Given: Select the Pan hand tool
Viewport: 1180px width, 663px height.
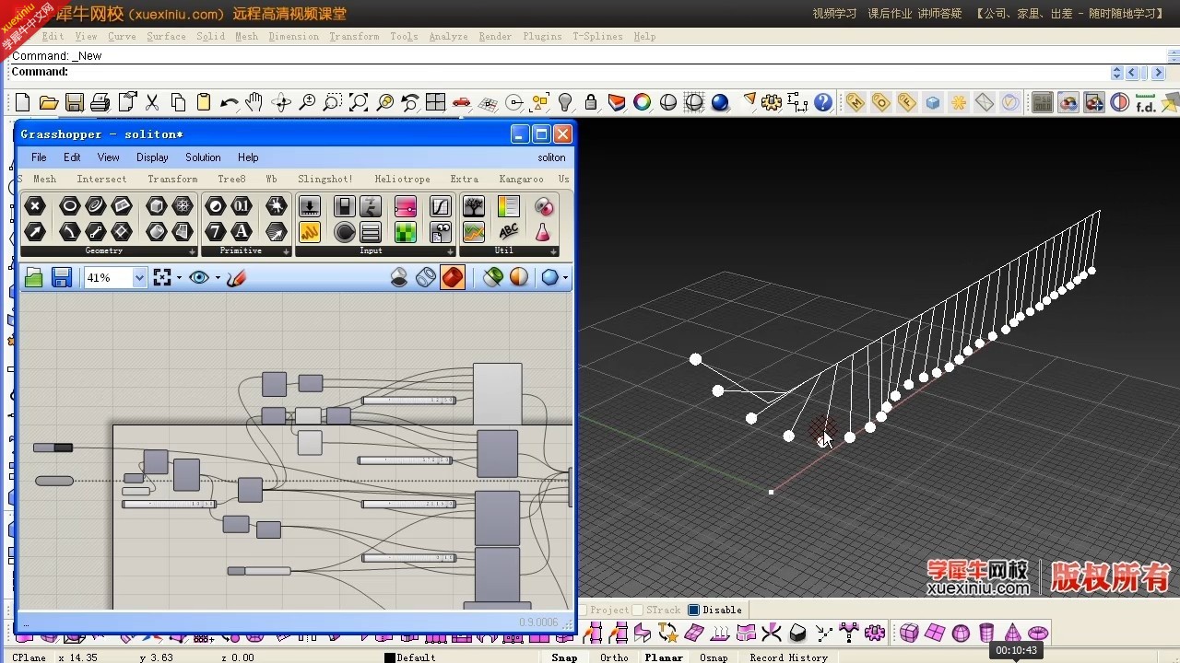Looking at the screenshot, I should (254, 102).
